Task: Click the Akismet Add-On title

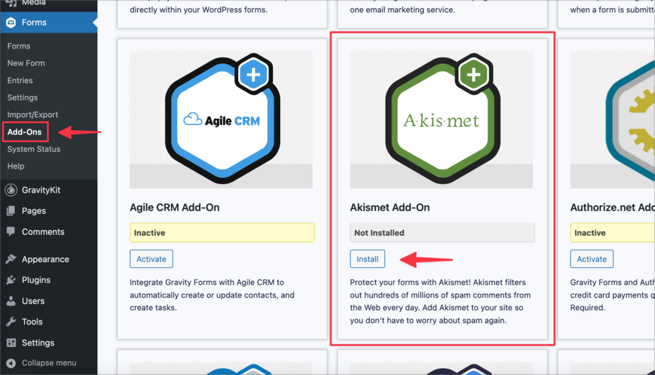Action: (x=390, y=207)
